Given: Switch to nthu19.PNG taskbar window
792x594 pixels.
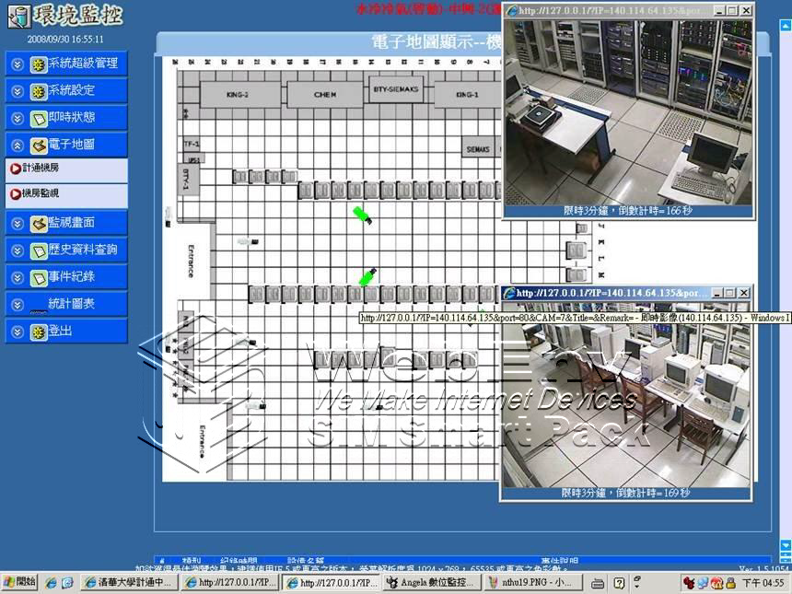Looking at the screenshot, I should (x=533, y=583).
